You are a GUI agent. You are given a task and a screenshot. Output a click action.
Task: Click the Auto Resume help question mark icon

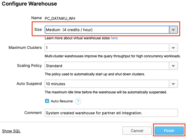(78, 101)
